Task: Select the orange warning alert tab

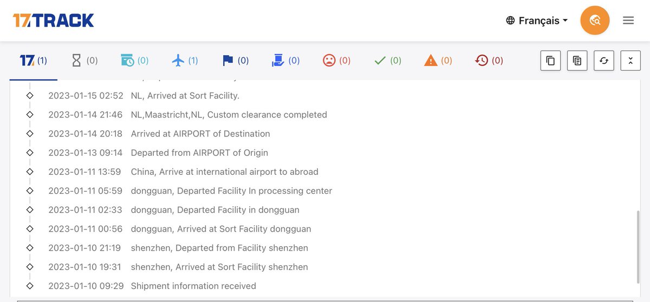Action: point(438,61)
